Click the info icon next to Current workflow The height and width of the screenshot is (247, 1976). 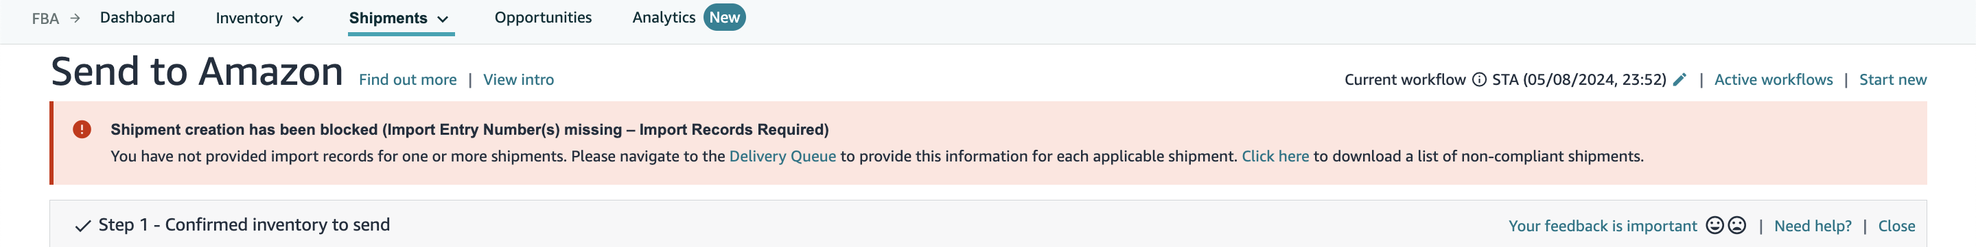tap(1479, 79)
